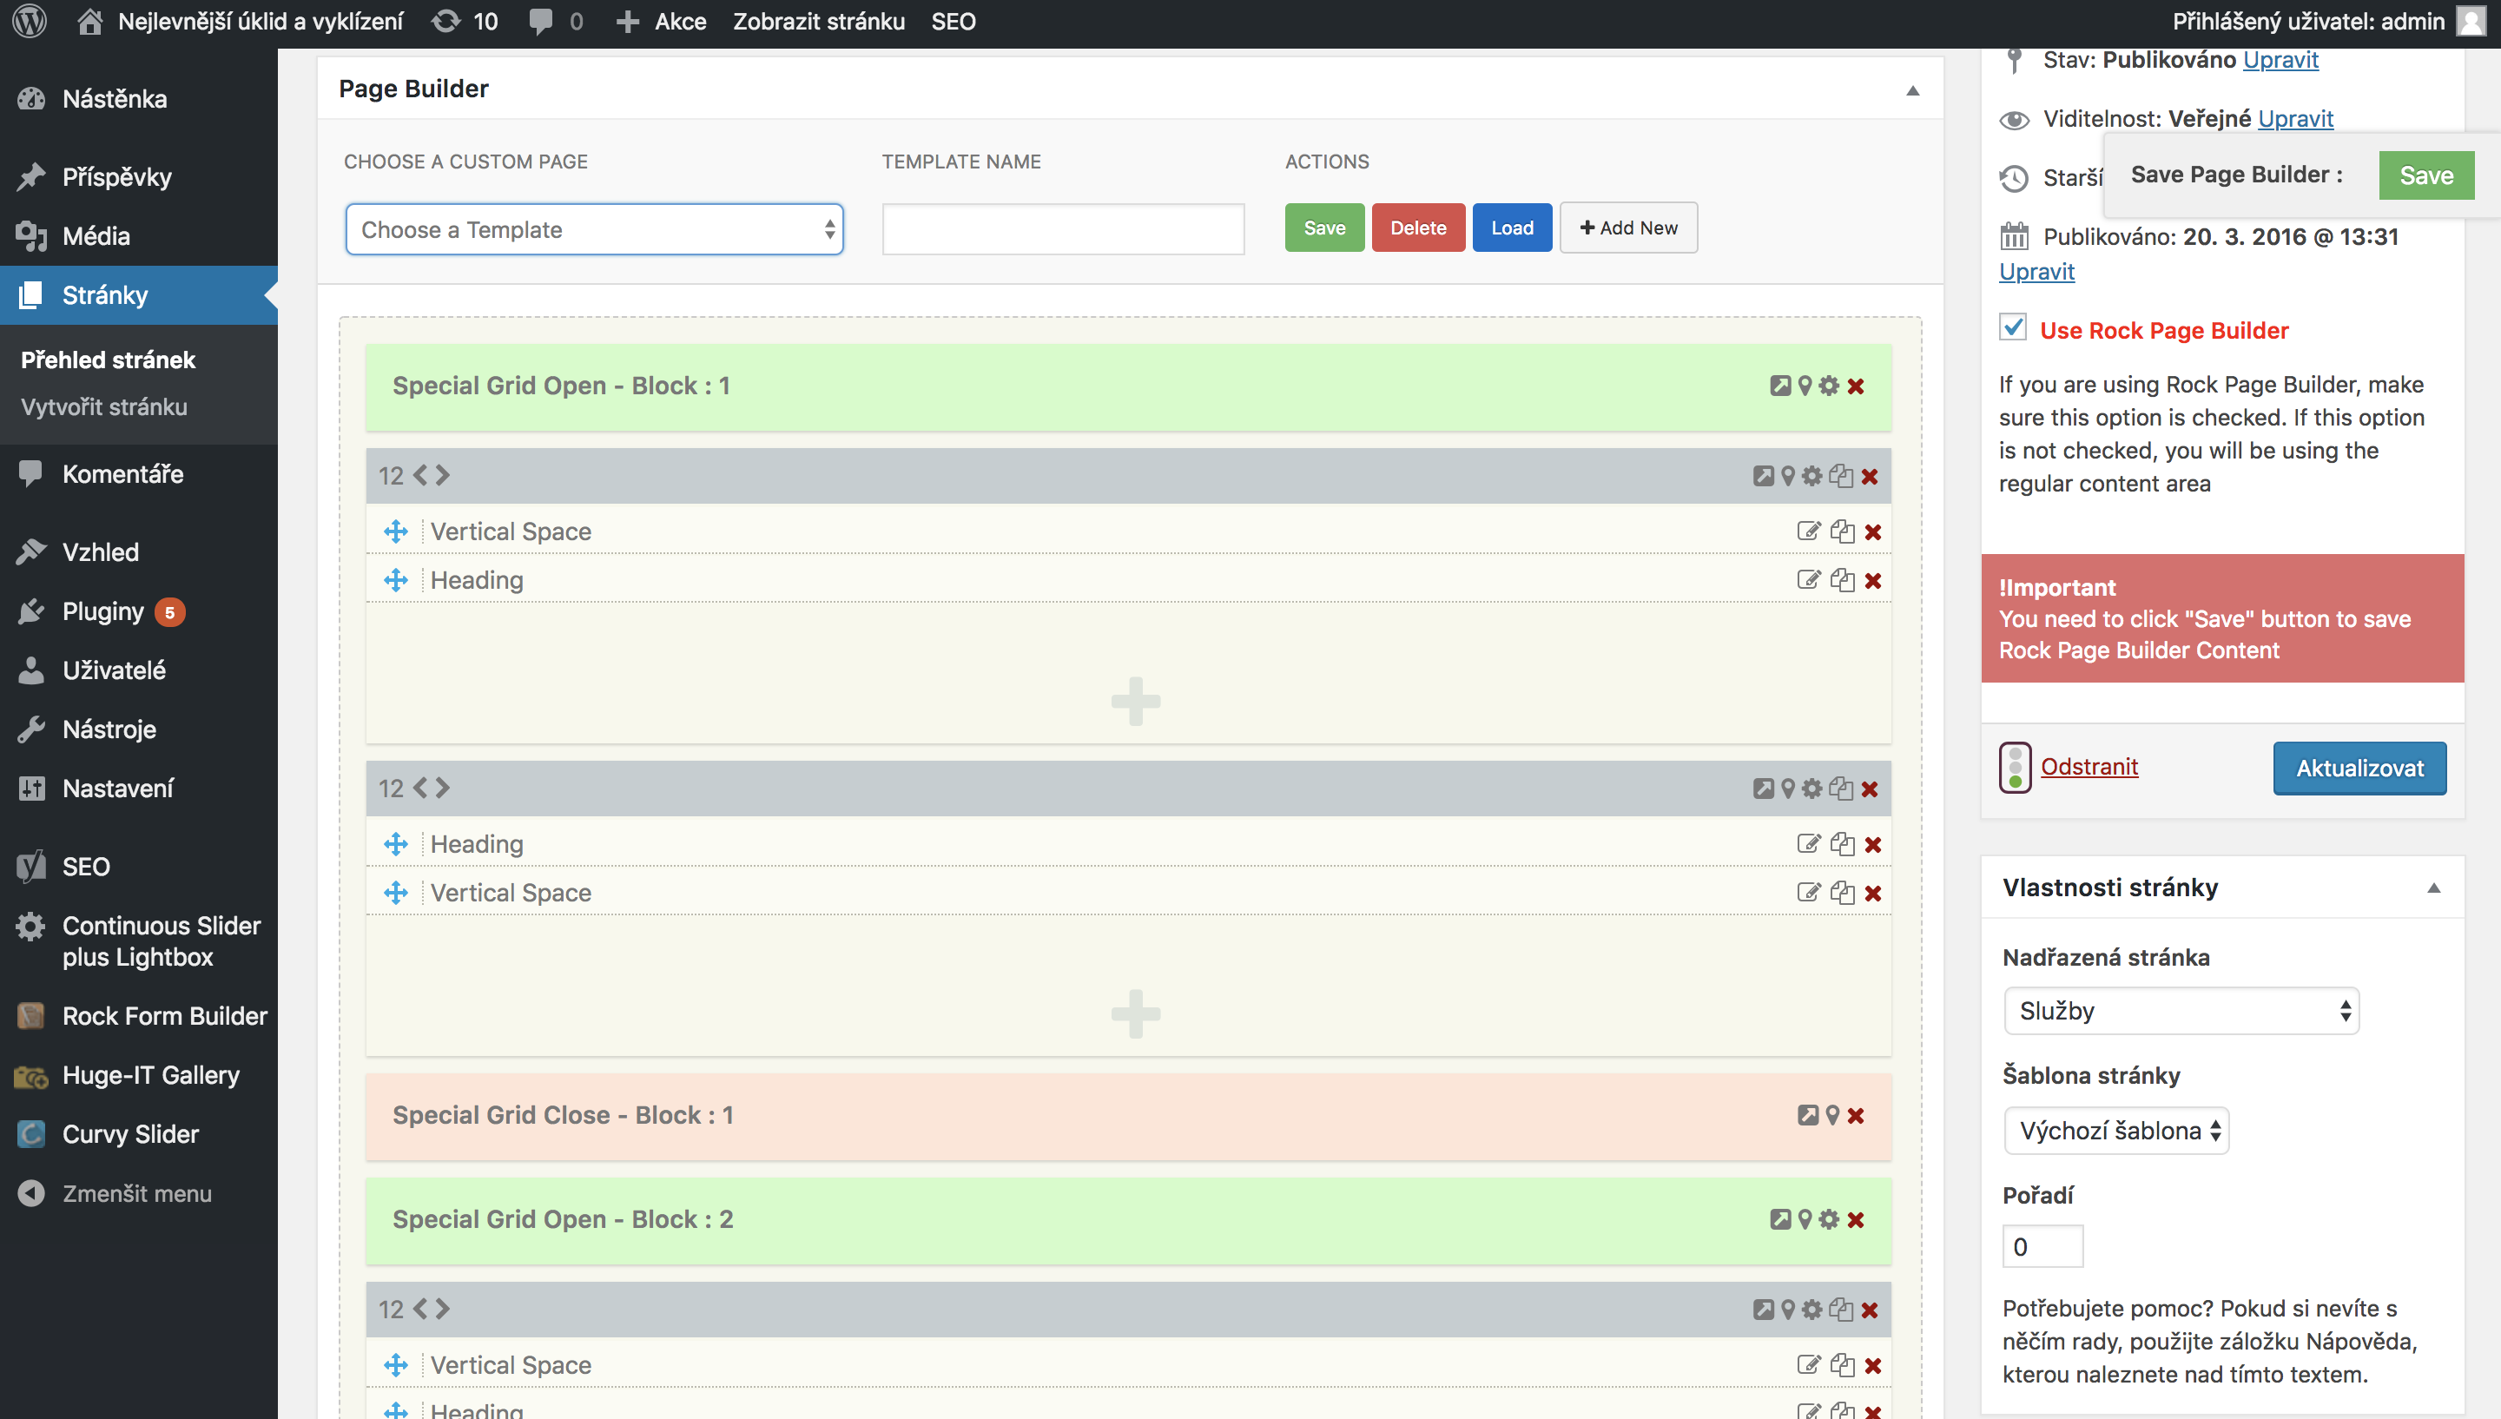Duplicate the first Heading element
Viewport: 2501px width, 1419px height.
click(x=1841, y=580)
